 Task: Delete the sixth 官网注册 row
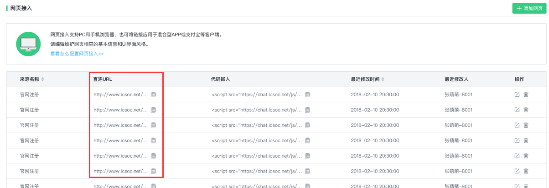[526, 171]
